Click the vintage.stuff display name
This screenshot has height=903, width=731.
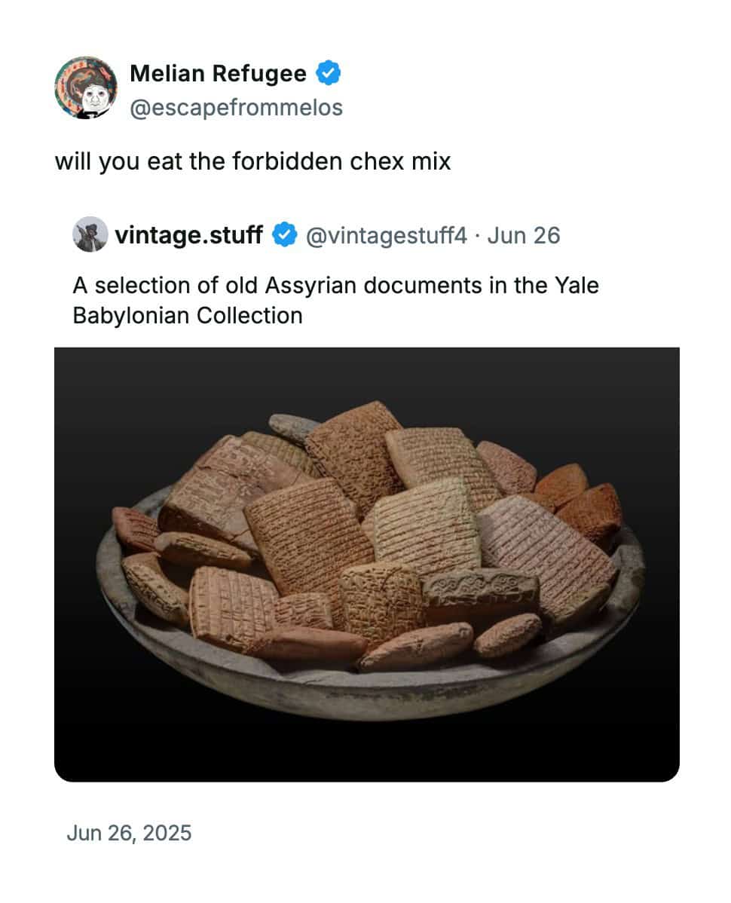189,235
